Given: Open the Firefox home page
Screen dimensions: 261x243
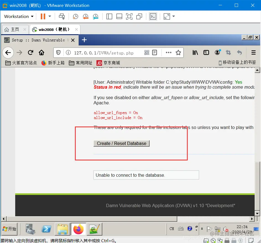Looking at the screenshot, I should (x=41, y=53).
